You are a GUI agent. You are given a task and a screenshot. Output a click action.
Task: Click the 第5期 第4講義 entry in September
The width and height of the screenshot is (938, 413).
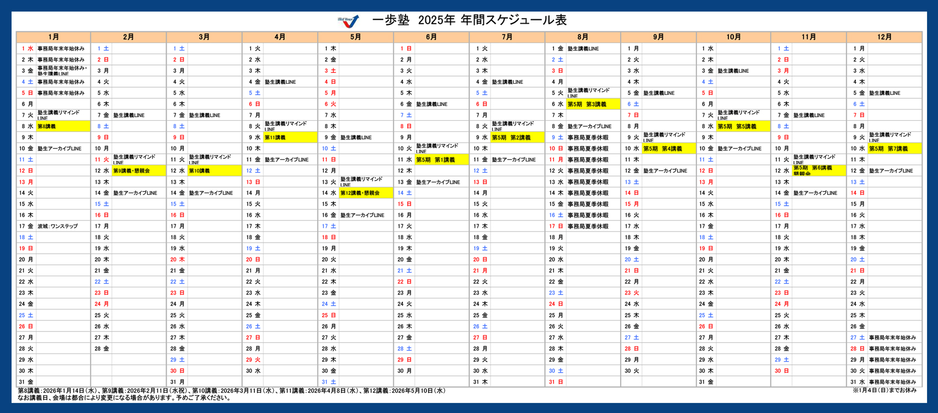click(x=668, y=149)
